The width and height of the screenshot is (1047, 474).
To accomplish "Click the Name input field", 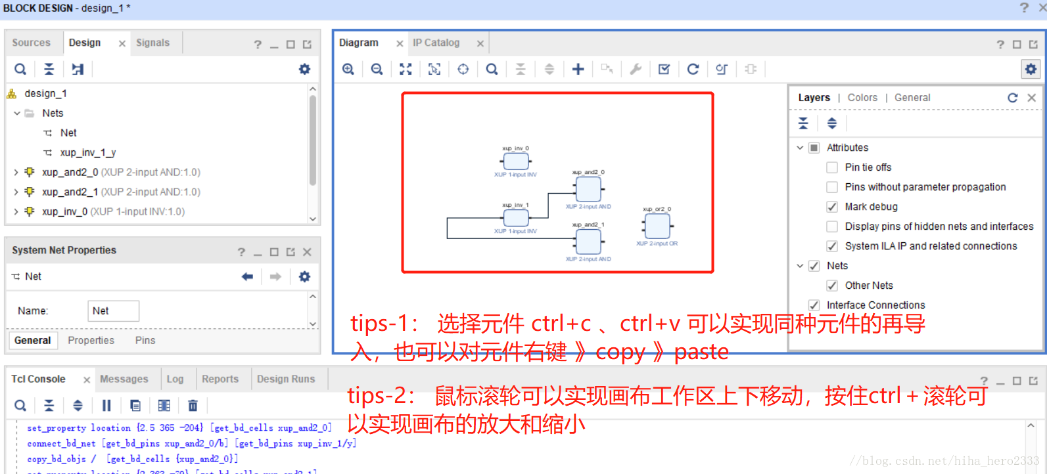I will pyautogui.click(x=113, y=311).
